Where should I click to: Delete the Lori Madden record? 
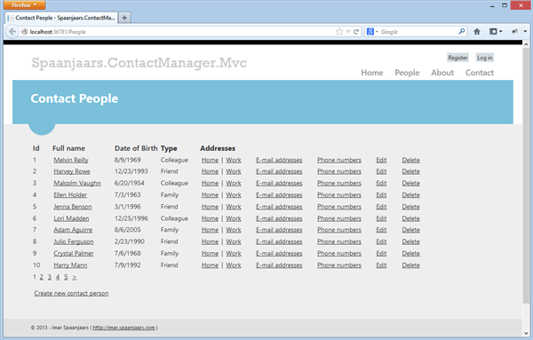[411, 218]
